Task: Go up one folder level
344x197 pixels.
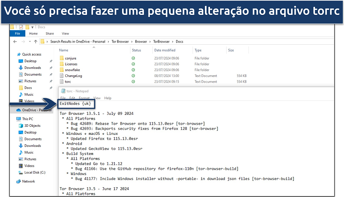Action: point(35,42)
